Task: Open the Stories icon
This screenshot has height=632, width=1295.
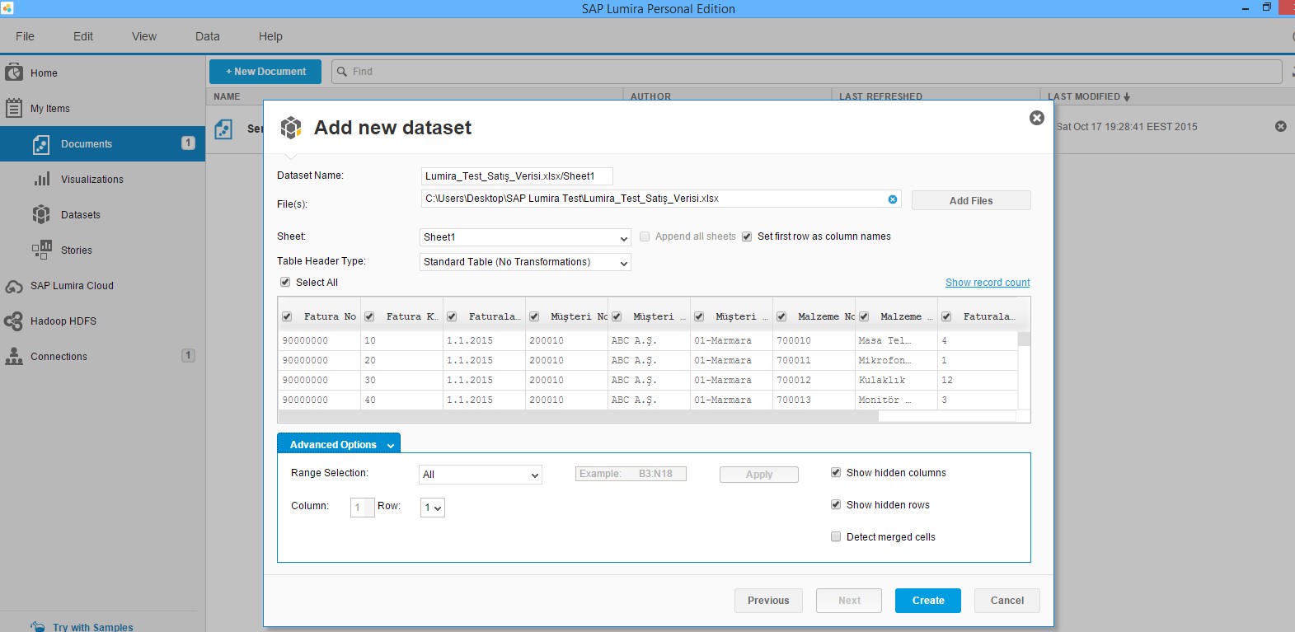Action: pos(41,250)
